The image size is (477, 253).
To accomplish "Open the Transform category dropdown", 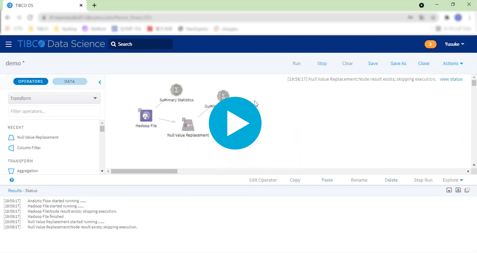I will click(x=54, y=98).
